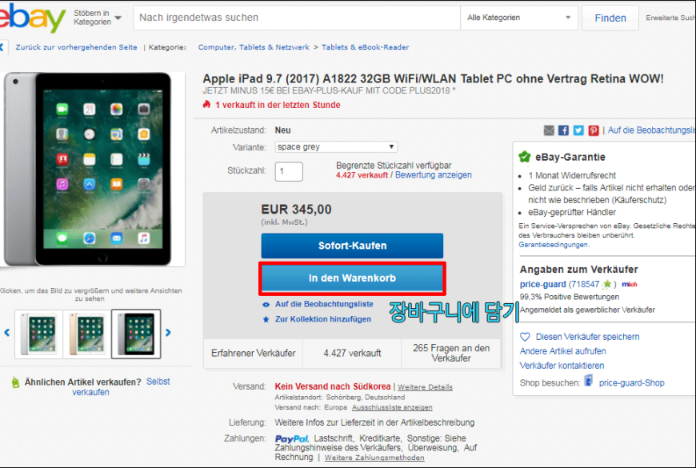Click Auf die Beobachtungsliste link under buttons

click(324, 304)
